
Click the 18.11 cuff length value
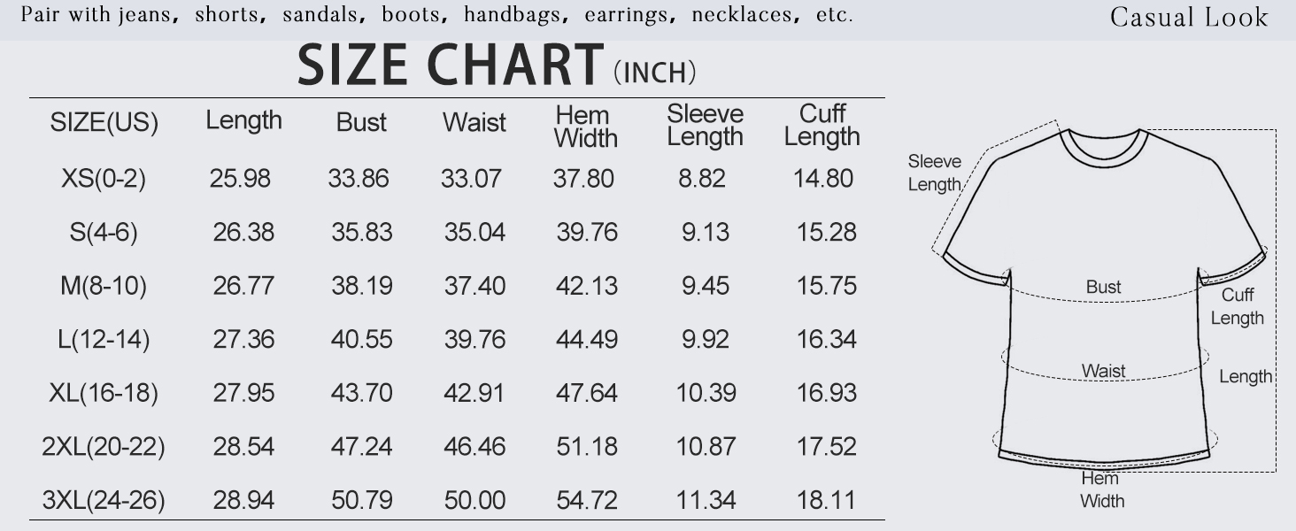[825, 501]
